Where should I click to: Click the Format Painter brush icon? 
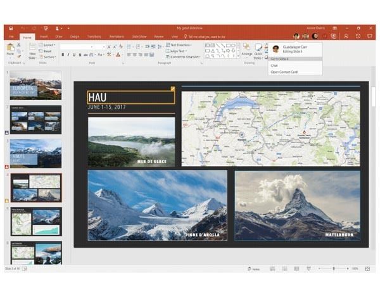(18, 56)
